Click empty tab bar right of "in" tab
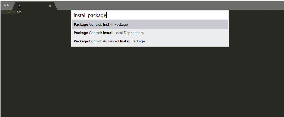This screenshot has width=284, height=117. [x=163, y=5]
